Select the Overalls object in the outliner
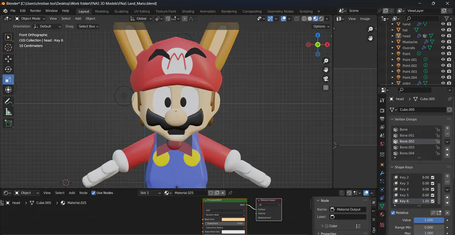Screen dimensions: 455x235 [x=408, y=48]
